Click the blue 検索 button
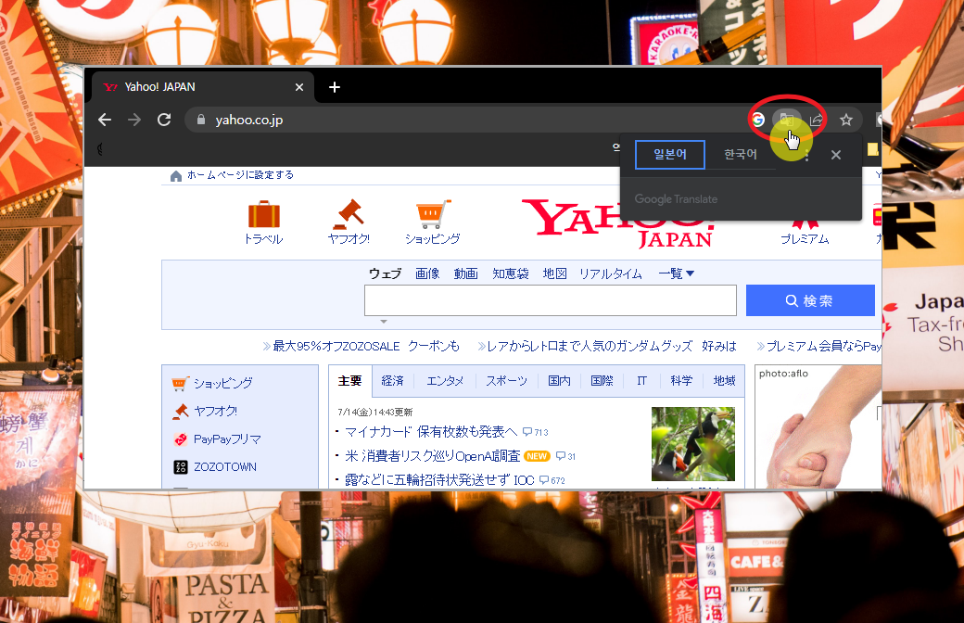 tap(810, 300)
